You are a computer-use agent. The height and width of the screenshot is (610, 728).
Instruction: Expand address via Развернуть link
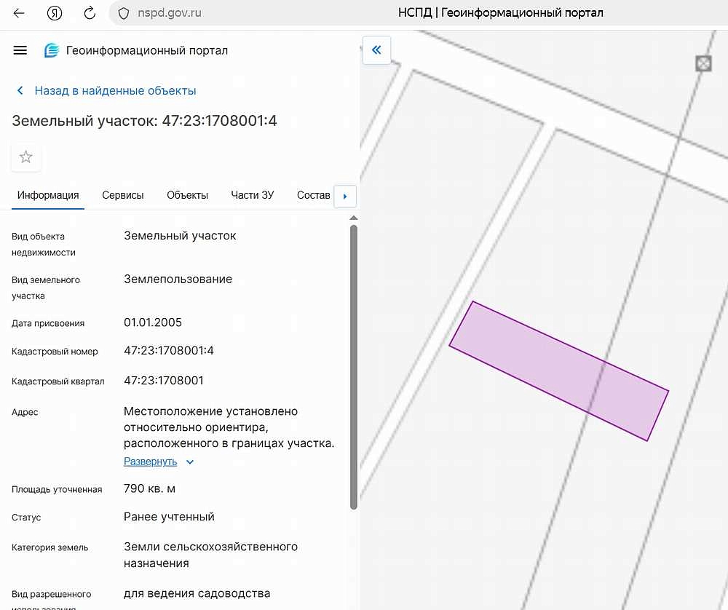coord(151,462)
